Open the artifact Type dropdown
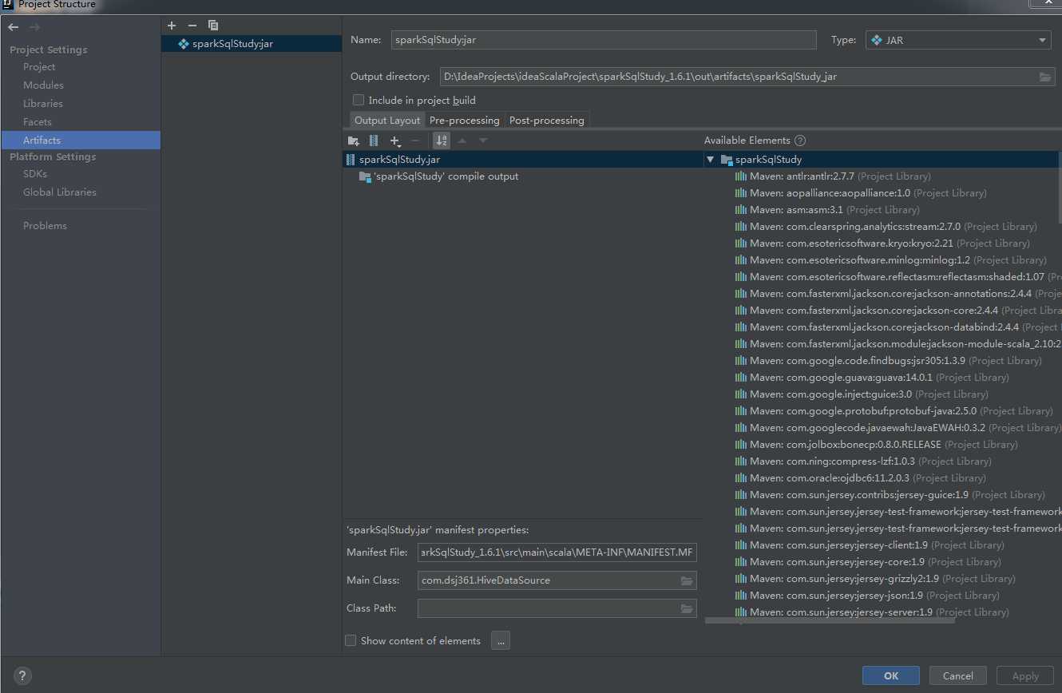This screenshot has width=1062, height=693. pos(958,40)
